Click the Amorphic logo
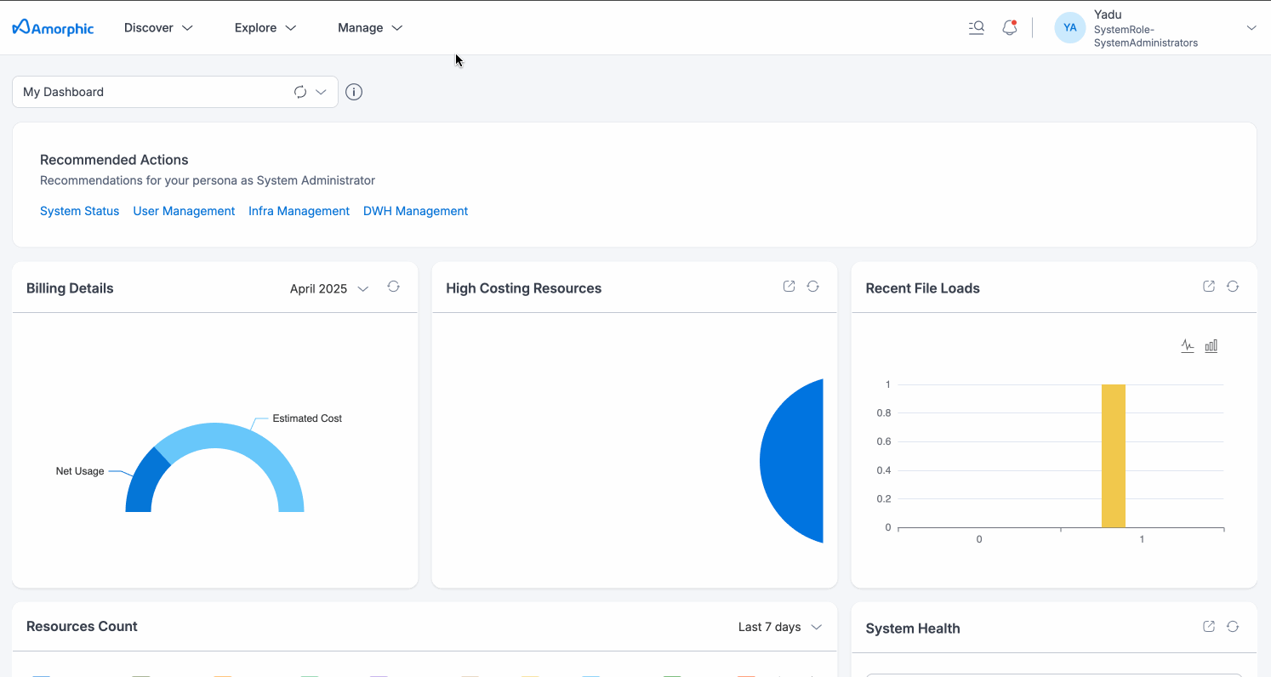Image resolution: width=1271 pixels, height=677 pixels. pyautogui.click(x=53, y=28)
